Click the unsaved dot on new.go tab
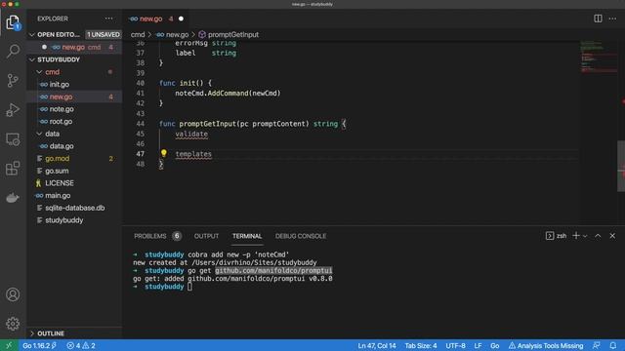The height and width of the screenshot is (351, 625). (x=181, y=19)
